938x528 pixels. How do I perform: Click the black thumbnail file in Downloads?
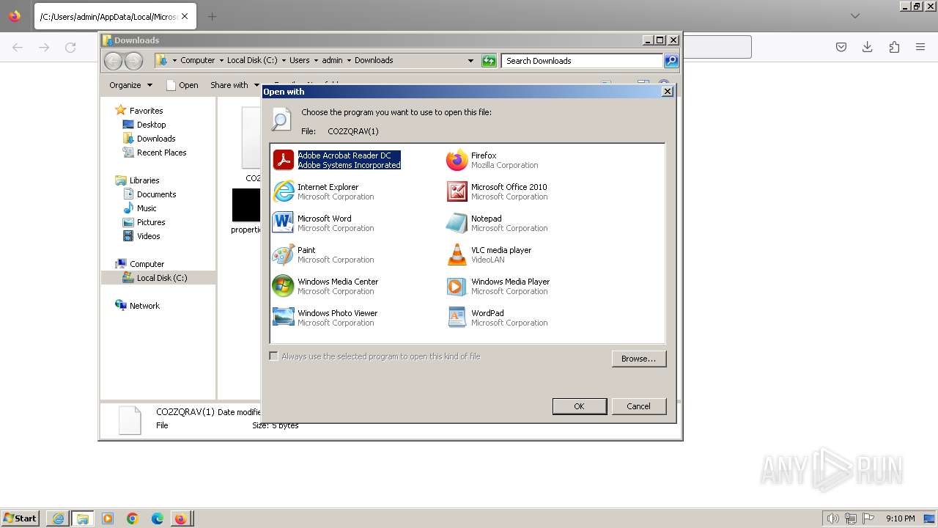(246, 205)
